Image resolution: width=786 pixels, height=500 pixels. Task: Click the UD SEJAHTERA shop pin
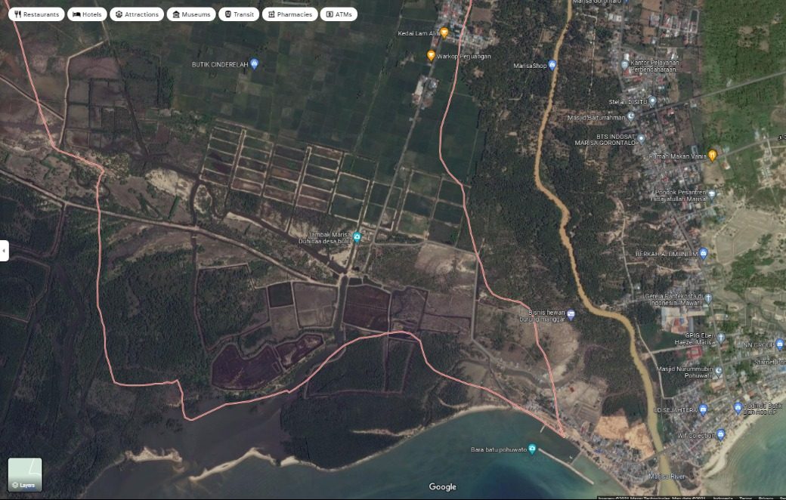pyautogui.click(x=703, y=409)
